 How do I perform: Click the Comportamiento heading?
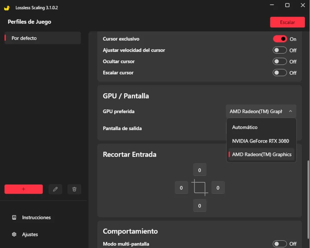(x=130, y=231)
